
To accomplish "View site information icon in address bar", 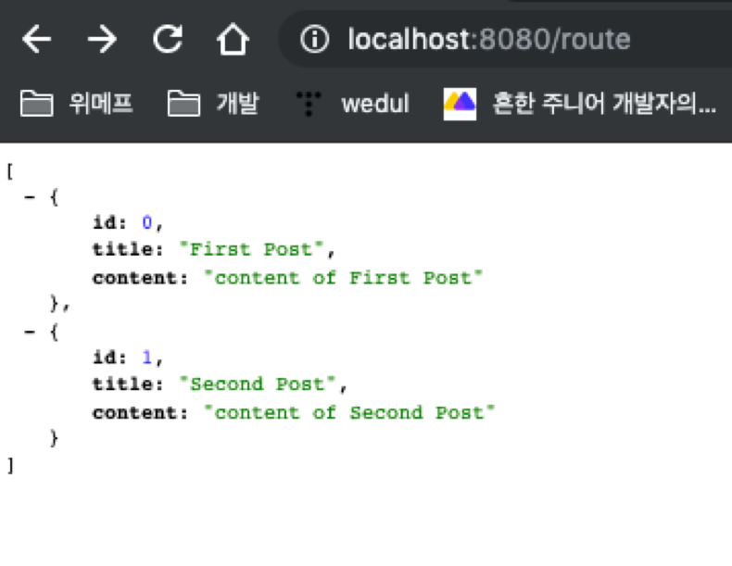I will coord(314,39).
